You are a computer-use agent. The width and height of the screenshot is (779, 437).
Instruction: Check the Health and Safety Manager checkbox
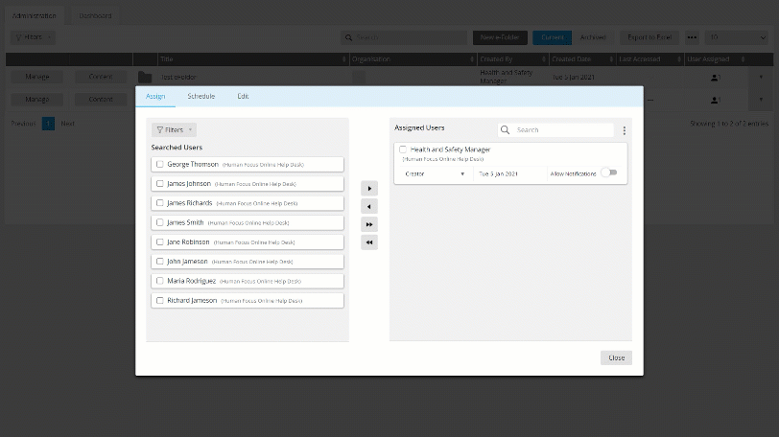403,149
